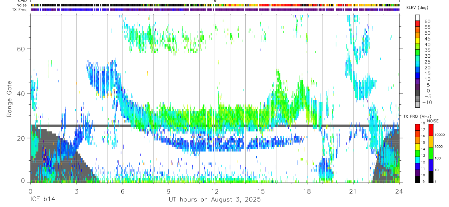This screenshot has width=449, height=207.
Task: Click the multicolored Noise strip above the plot
Action: click(x=215, y=5)
